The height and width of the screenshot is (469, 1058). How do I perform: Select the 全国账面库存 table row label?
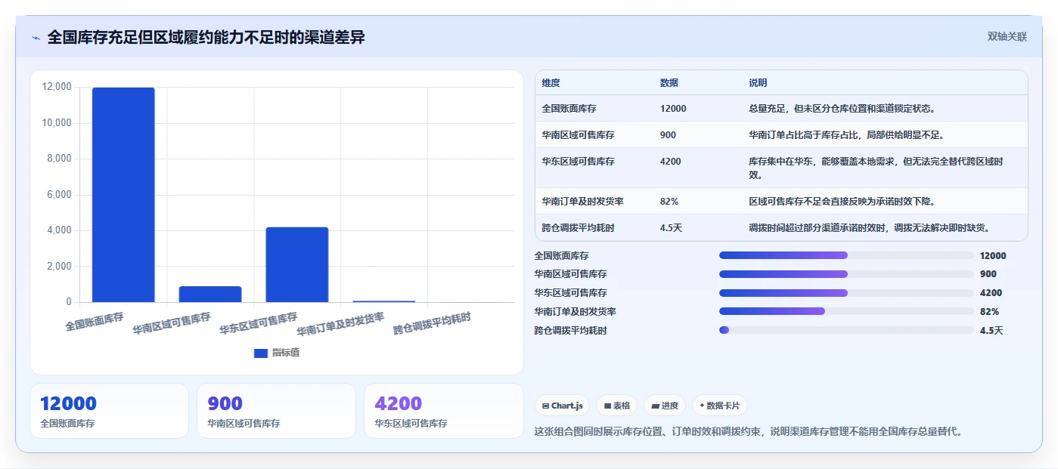click(569, 108)
